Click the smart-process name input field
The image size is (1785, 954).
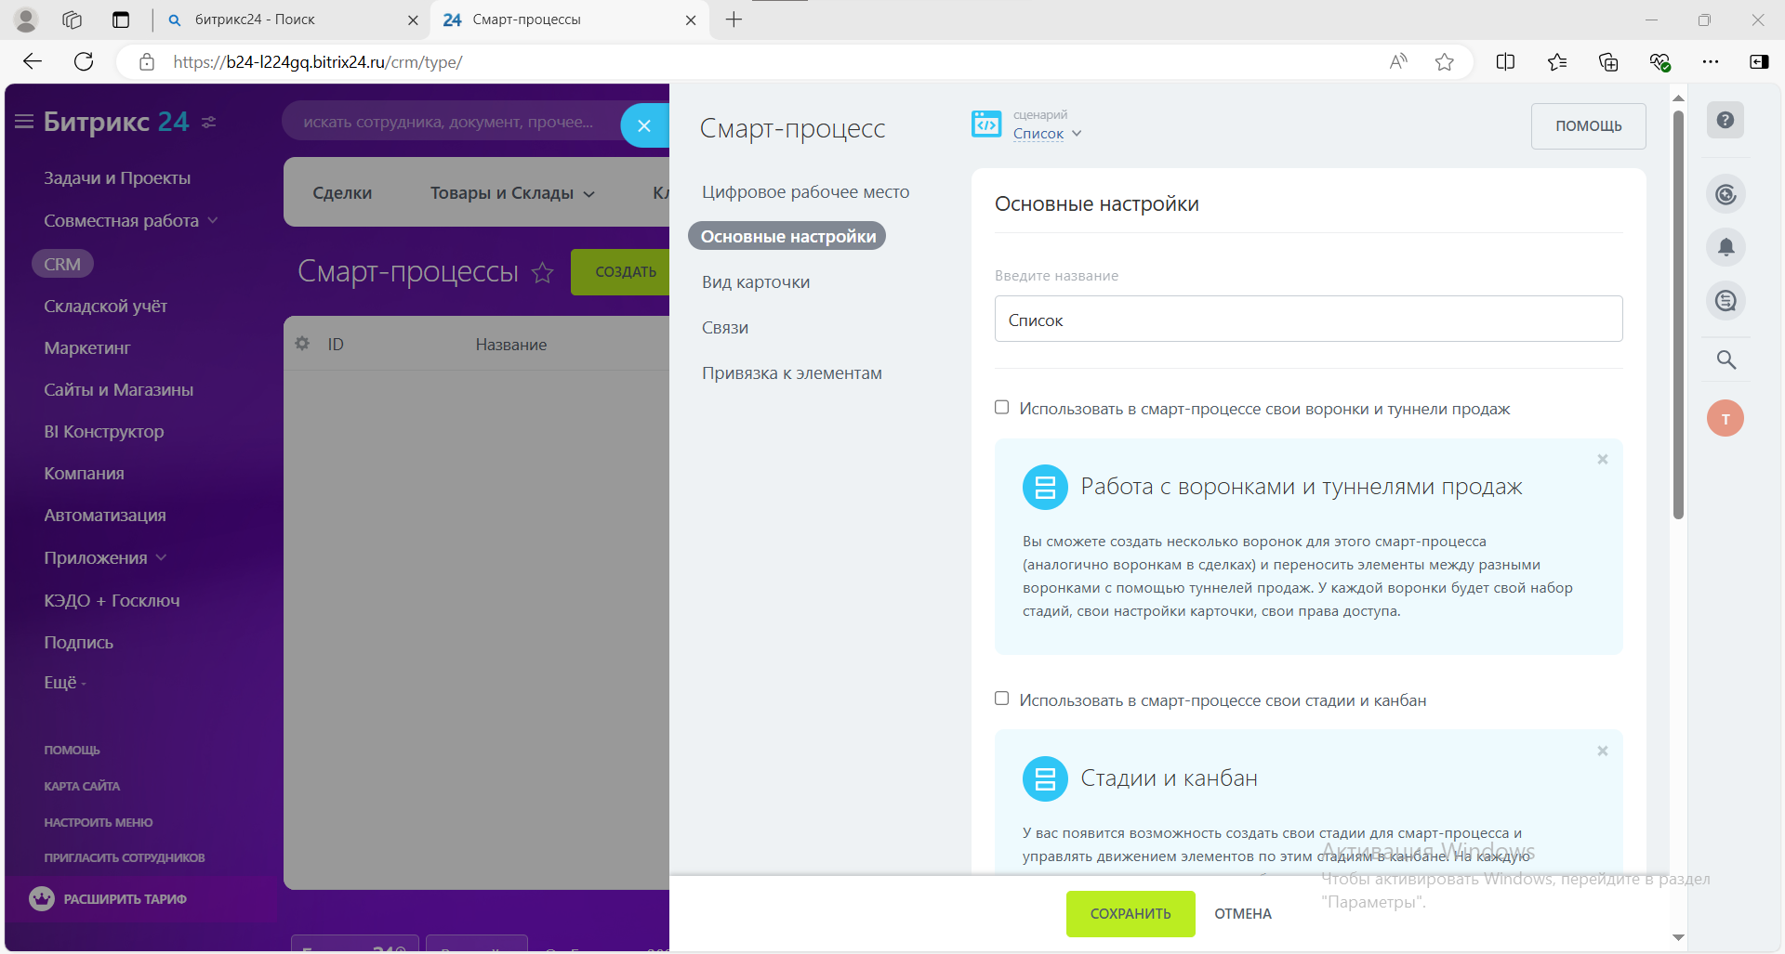(1308, 319)
